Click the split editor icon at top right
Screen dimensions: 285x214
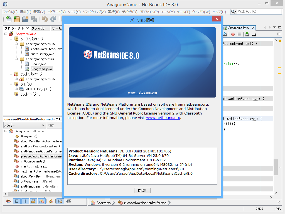click(279, 34)
